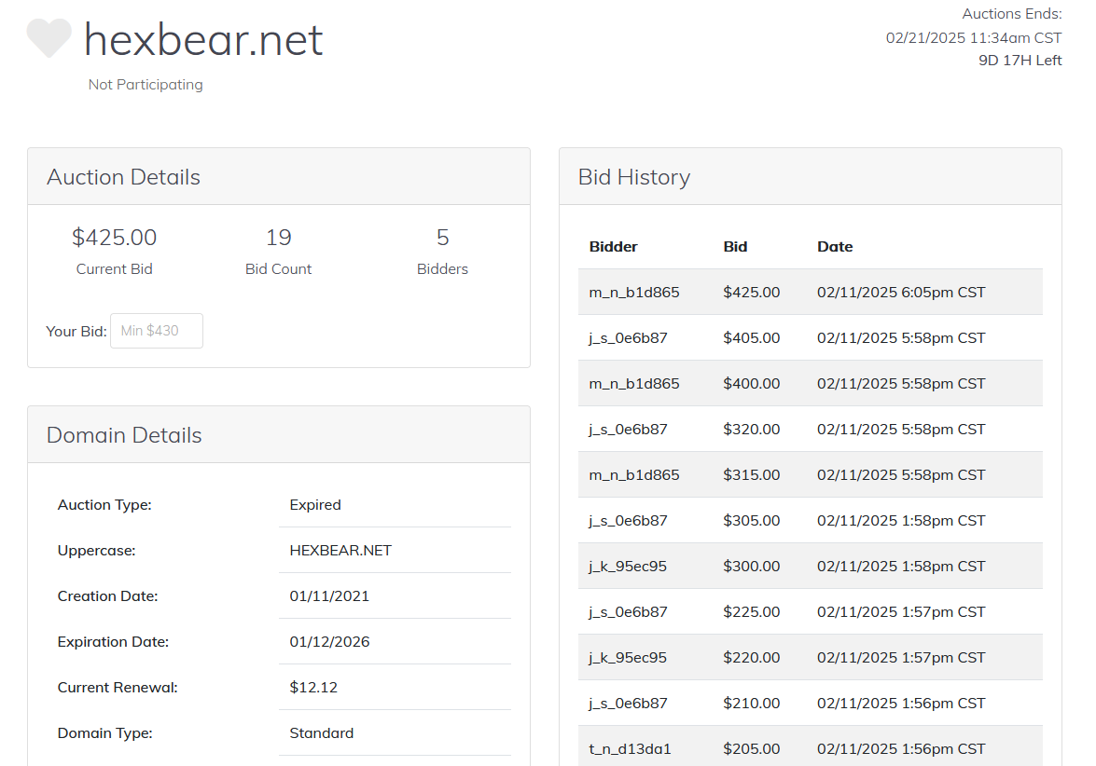The height and width of the screenshot is (766, 1096).
Task: Click the Domain Details panel heading
Action: [x=124, y=436]
